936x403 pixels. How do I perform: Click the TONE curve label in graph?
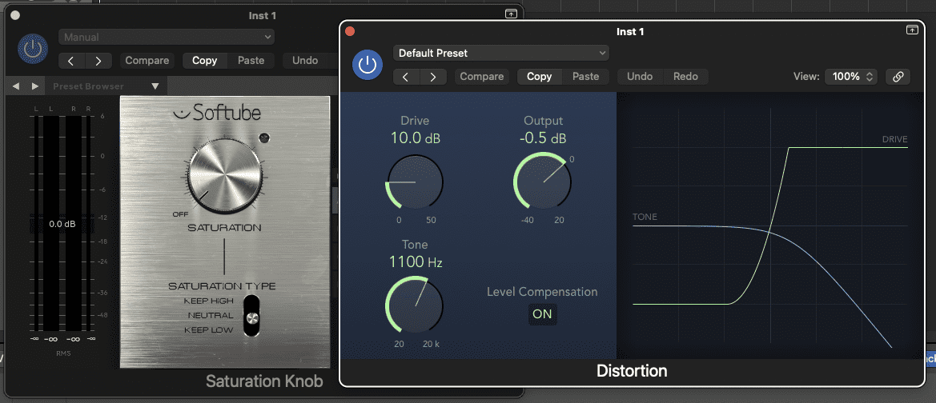645,217
